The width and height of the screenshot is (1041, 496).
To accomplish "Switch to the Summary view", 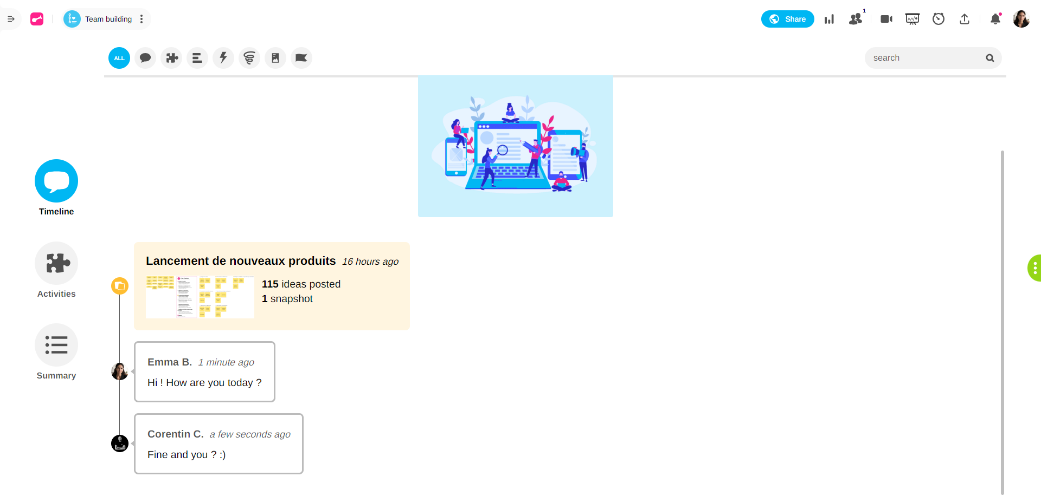I will tap(56, 345).
